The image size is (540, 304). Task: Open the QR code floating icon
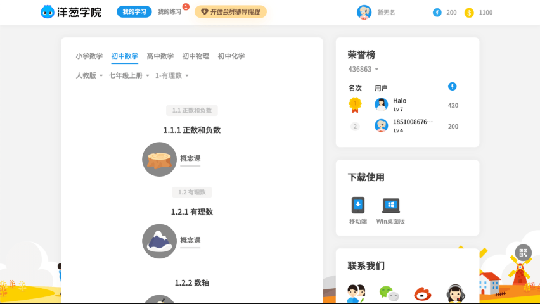tap(523, 253)
